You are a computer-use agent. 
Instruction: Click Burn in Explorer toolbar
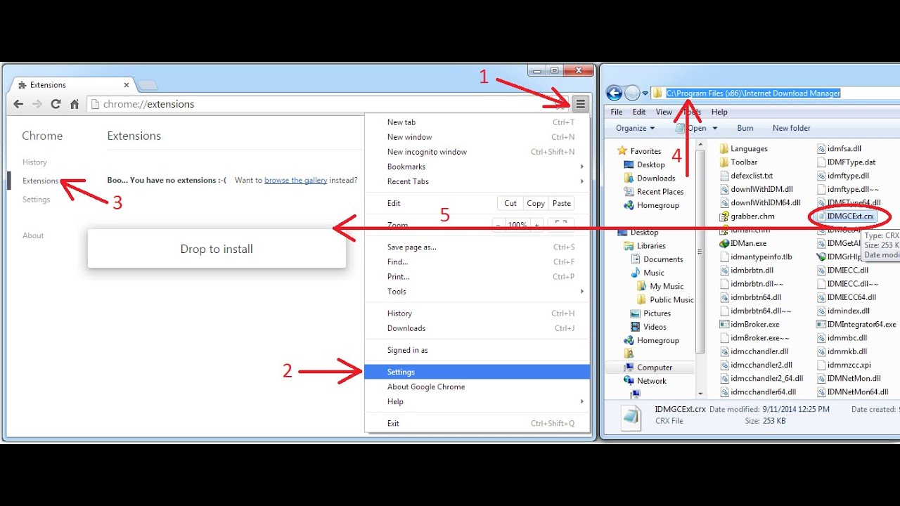point(745,128)
